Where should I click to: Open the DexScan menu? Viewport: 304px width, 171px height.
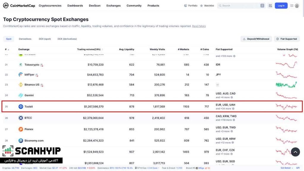pyautogui.click(x=95, y=6)
